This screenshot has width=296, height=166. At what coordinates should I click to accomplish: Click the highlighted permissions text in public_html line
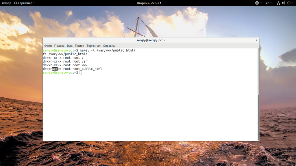point(55,69)
